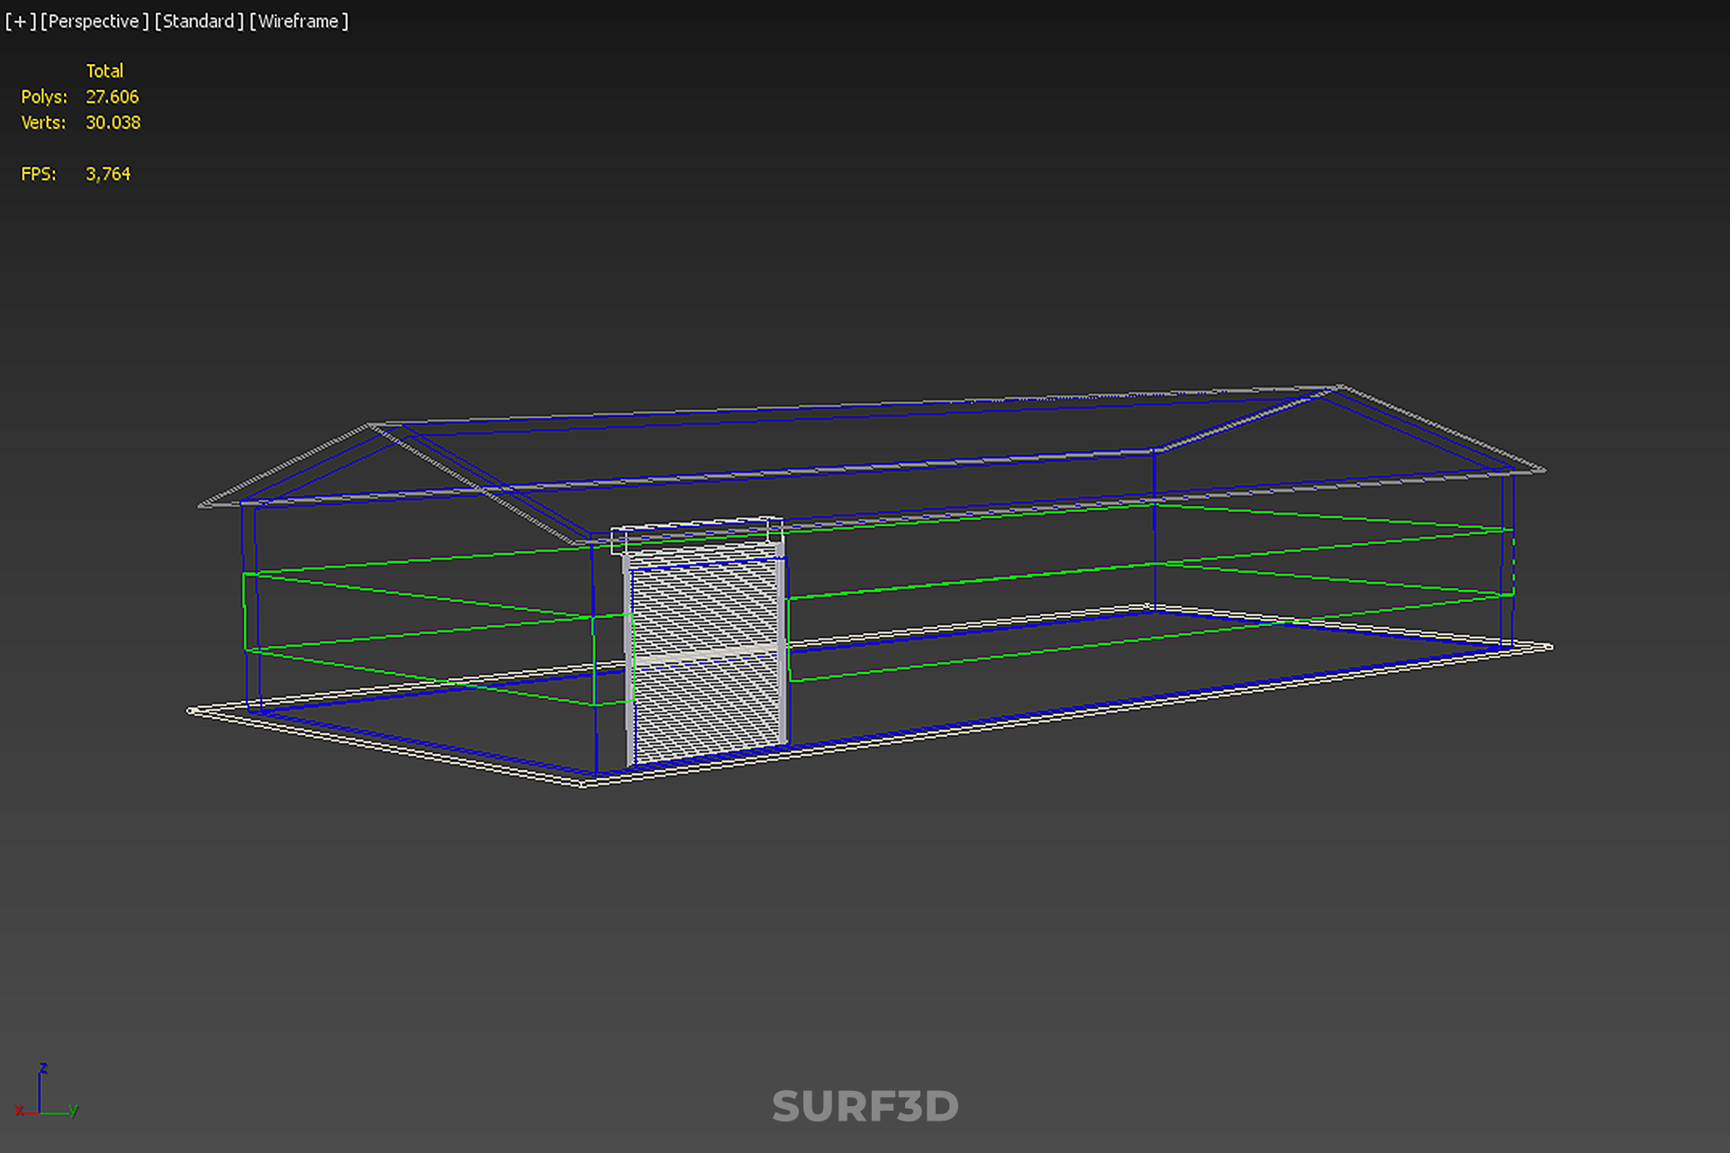Open the Perspective viewport view menu
1730x1153 pixels.
point(94,21)
